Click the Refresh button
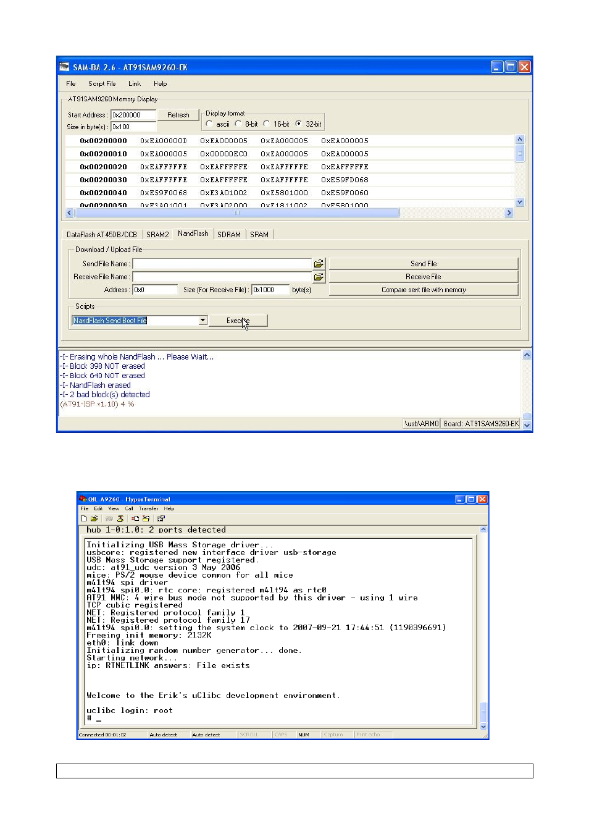This screenshot has height=834, width=589. (178, 115)
